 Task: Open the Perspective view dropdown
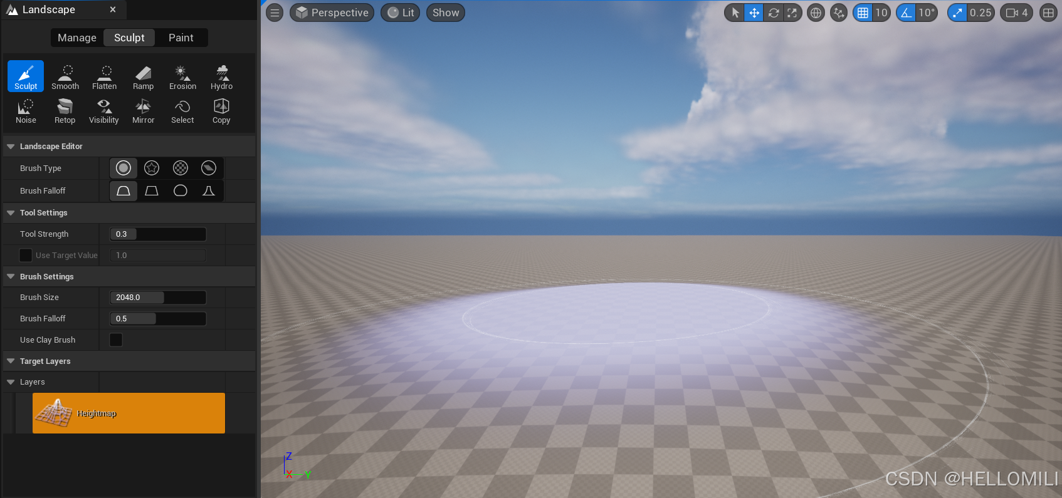tap(332, 13)
